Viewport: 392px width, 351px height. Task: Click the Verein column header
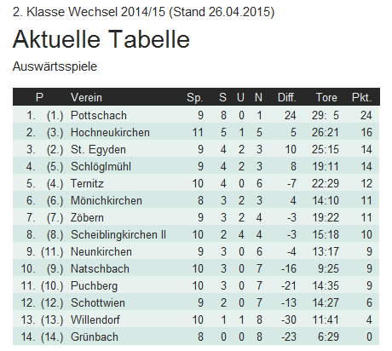pos(86,97)
